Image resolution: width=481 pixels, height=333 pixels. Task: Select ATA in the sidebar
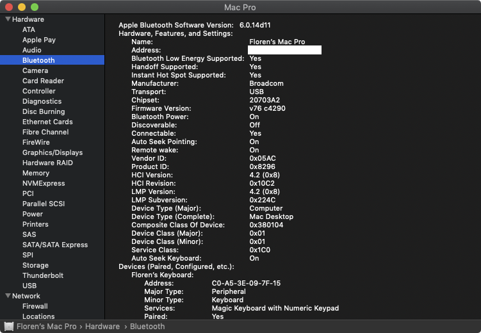[29, 29]
